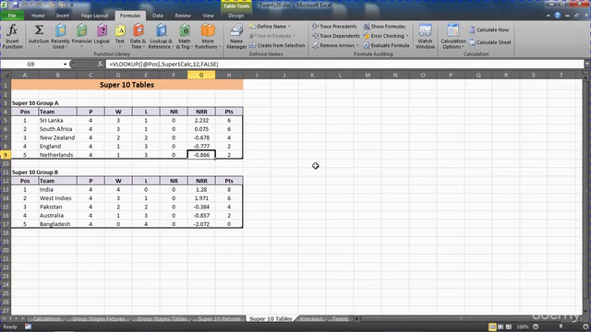Screen dimensions: 591x332
Task: Click the AutoSum sigma icon
Action: (39, 30)
